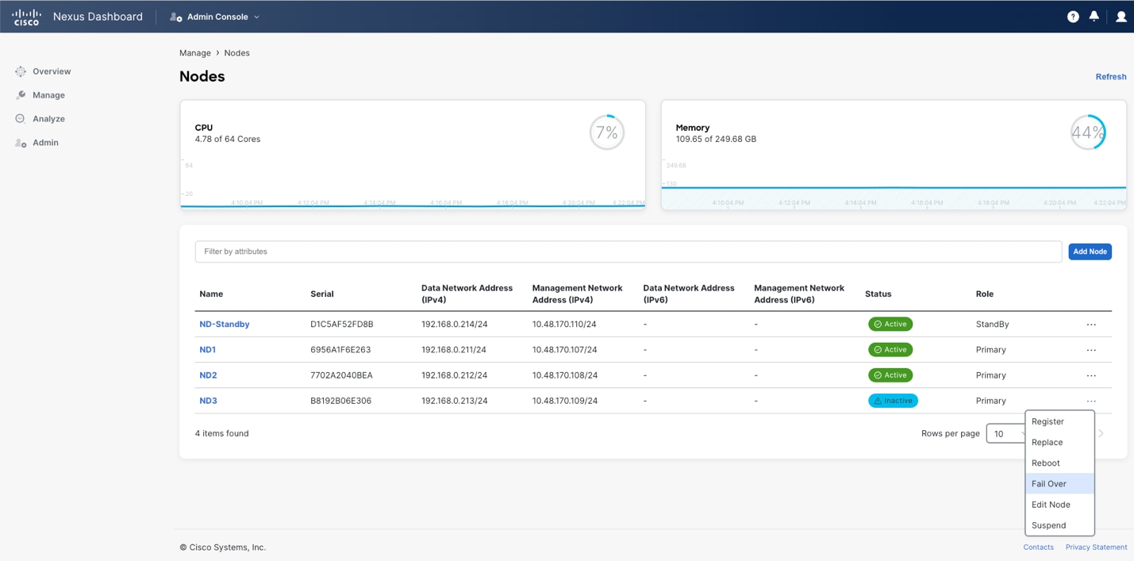Viewport: 1134px width, 561px height.
Task: Click the Status column header
Action: pos(878,294)
